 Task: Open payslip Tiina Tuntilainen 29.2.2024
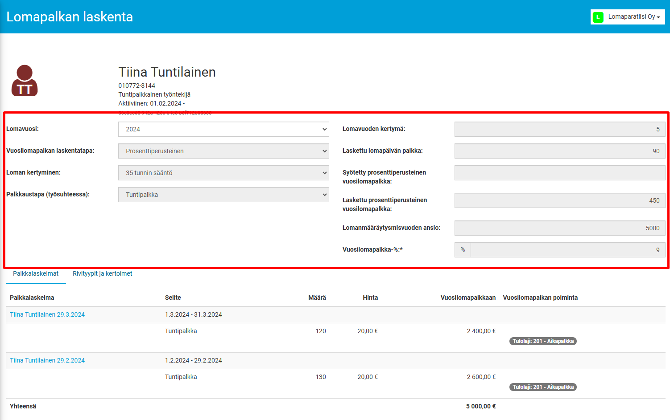pos(47,360)
